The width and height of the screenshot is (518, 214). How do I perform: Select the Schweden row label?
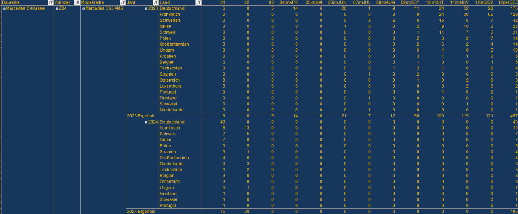coord(170,20)
